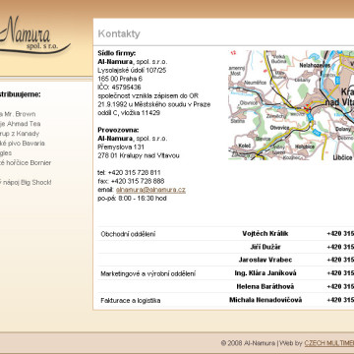Select Michala Nenadovičová contact entry
354x354 pixels.
(x=265, y=300)
